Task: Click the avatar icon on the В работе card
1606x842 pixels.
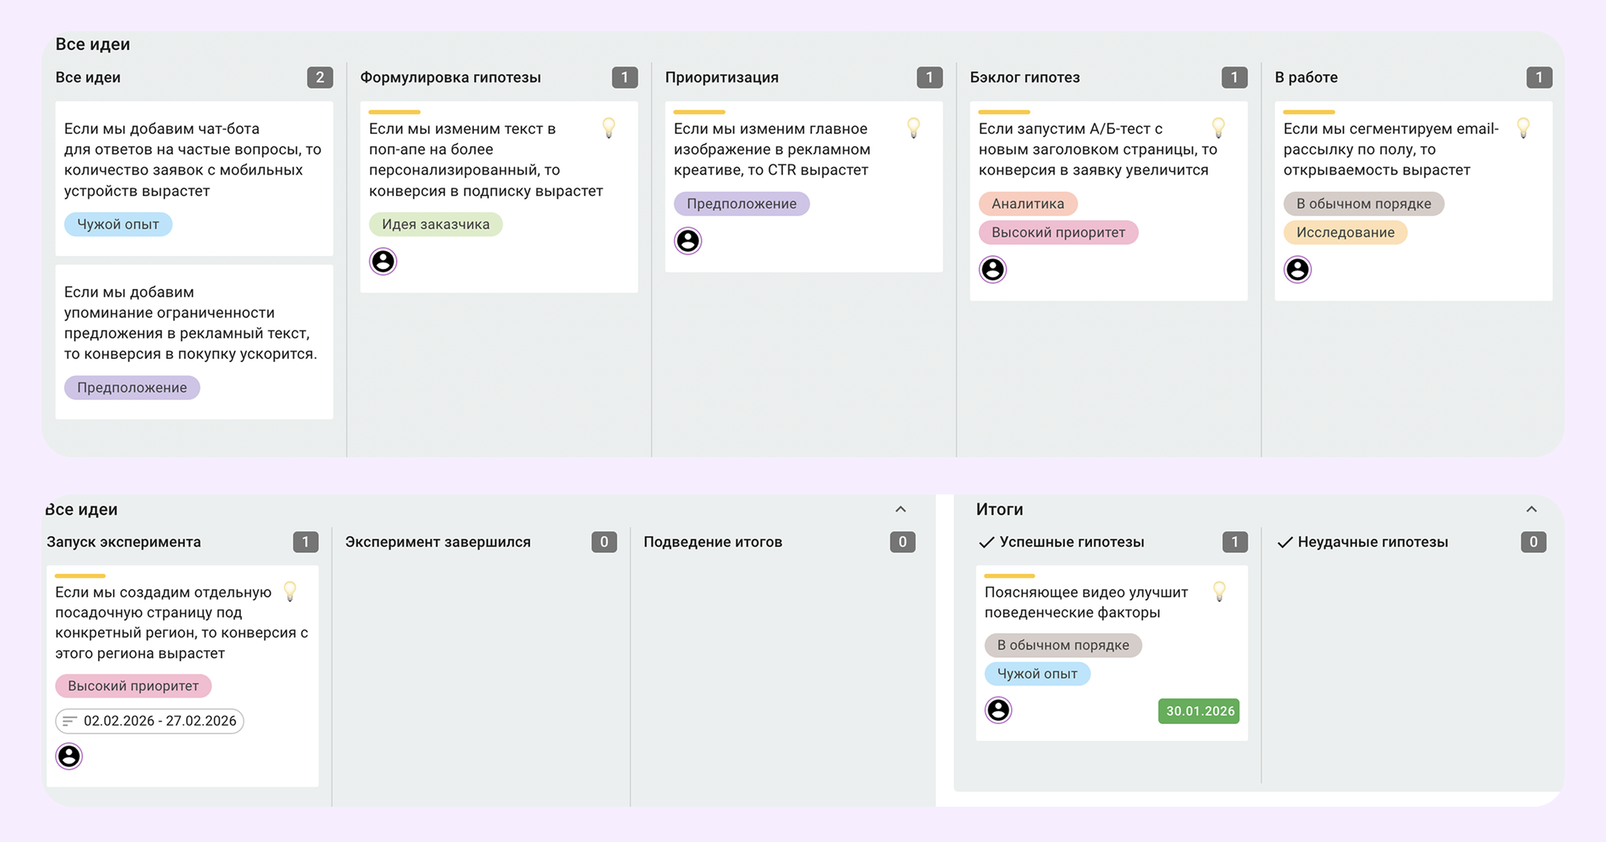Action: (1298, 269)
